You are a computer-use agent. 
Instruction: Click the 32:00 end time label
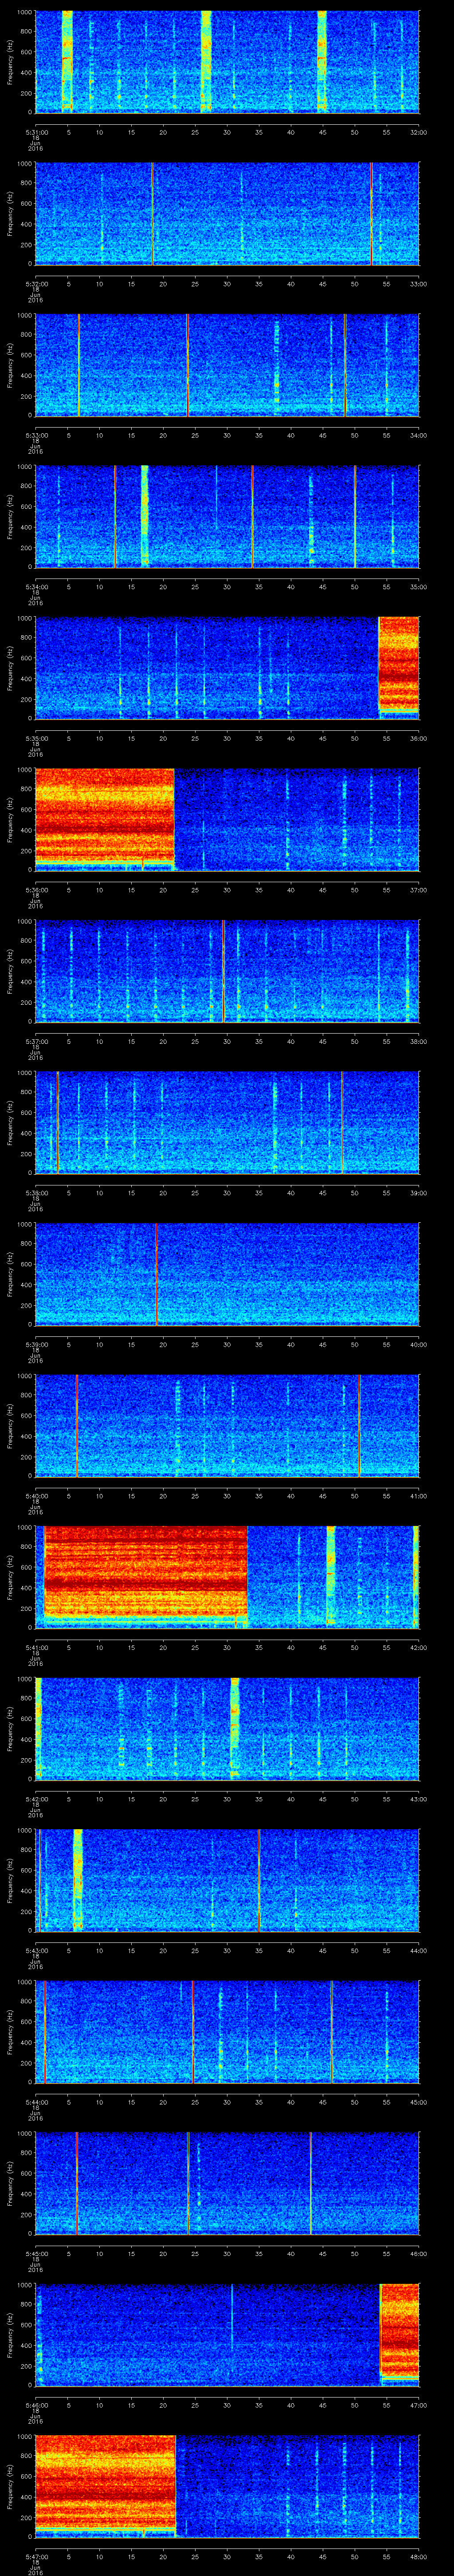click(418, 131)
